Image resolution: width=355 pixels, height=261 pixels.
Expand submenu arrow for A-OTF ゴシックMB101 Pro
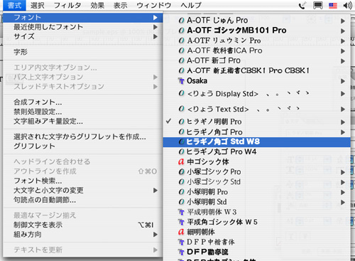(x=343, y=31)
